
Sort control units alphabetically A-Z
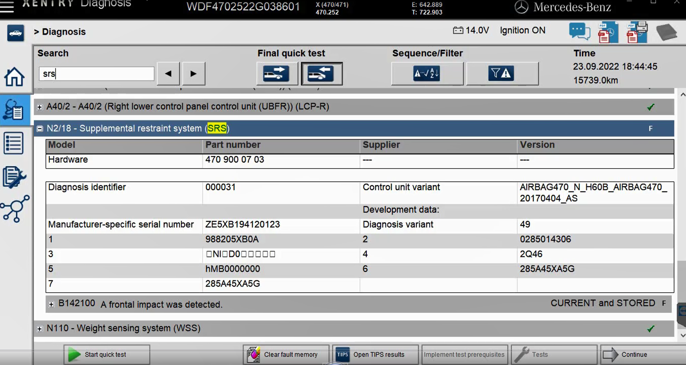click(x=427, y=74)
